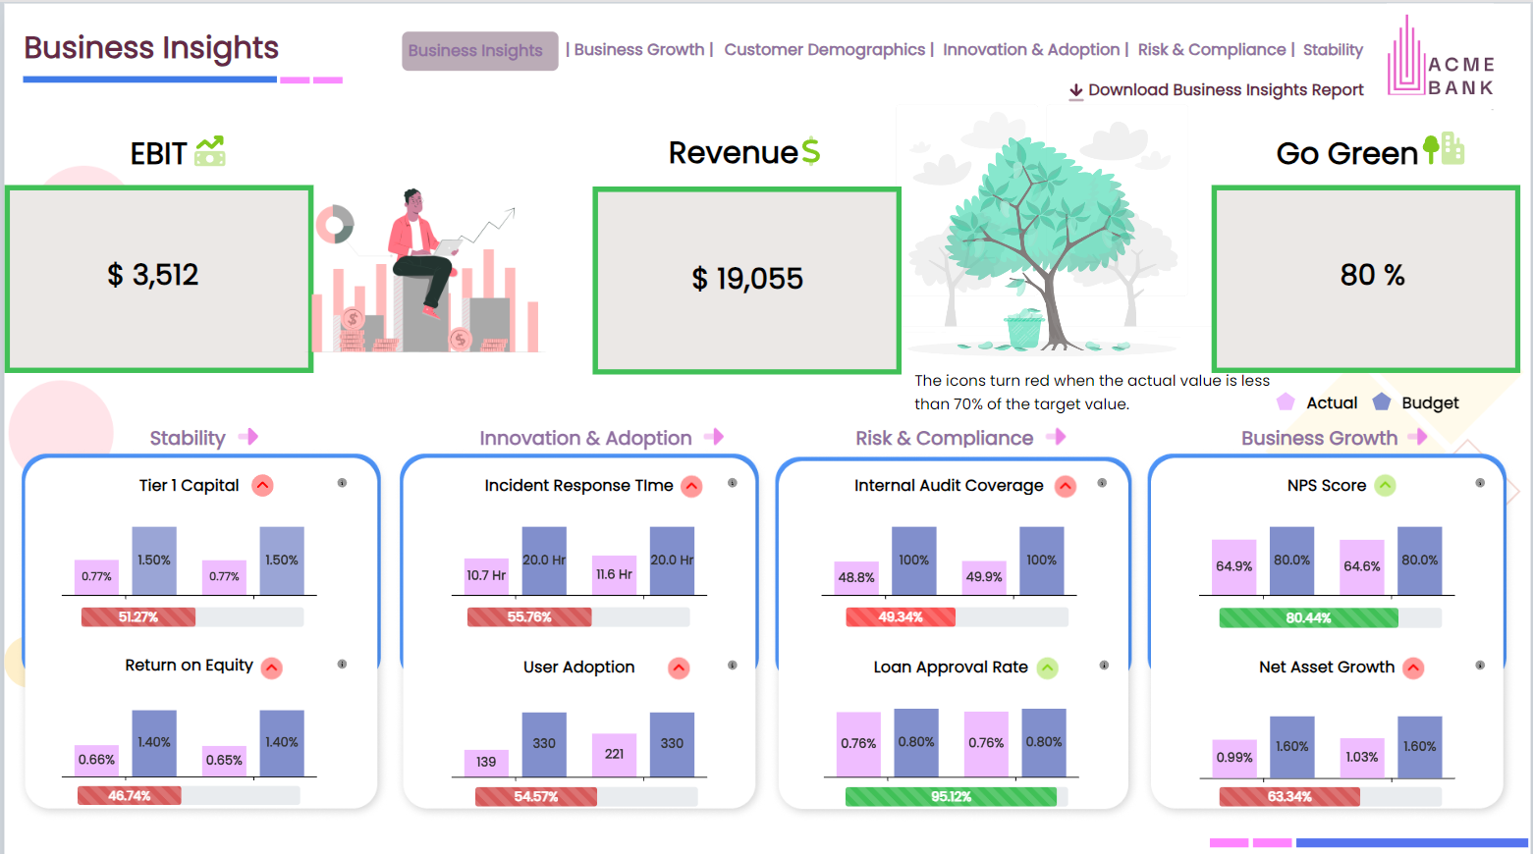Click Tier 1 Capital red status icon
Viewport: 1533px width, 854px height.
(262, 485)
